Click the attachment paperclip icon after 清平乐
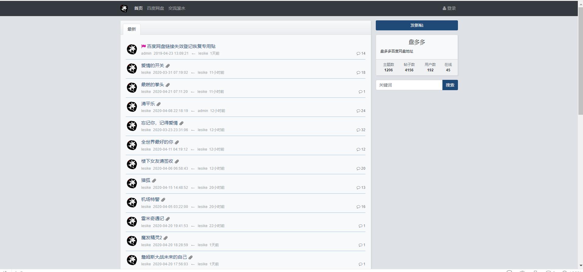Viewport: 583px width, 272px height. pyautogui.click(x=159, y=104)
